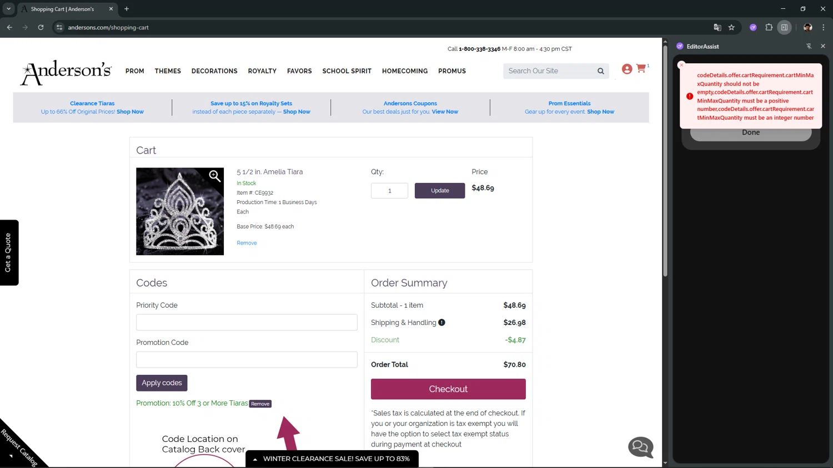Open the PROMUS menu
Screen dimensions: 833x468
tap(452, 71)
